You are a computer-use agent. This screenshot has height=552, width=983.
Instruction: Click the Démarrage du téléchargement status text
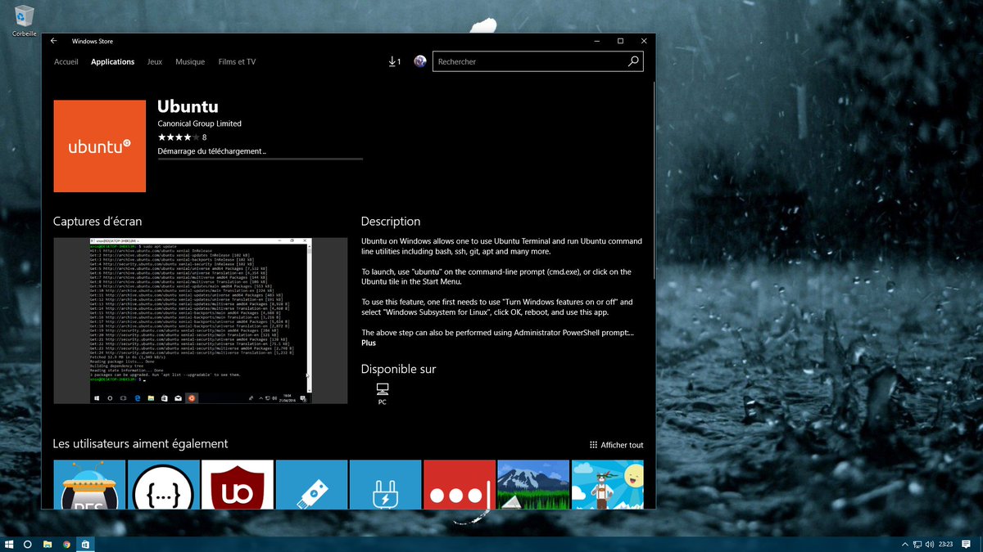point(212,151)
